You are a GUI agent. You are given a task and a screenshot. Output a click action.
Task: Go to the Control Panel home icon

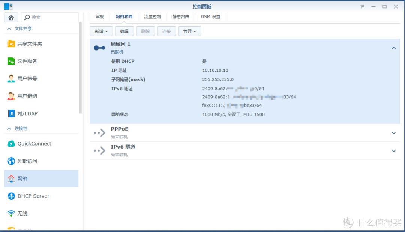[x=11, y=18]
